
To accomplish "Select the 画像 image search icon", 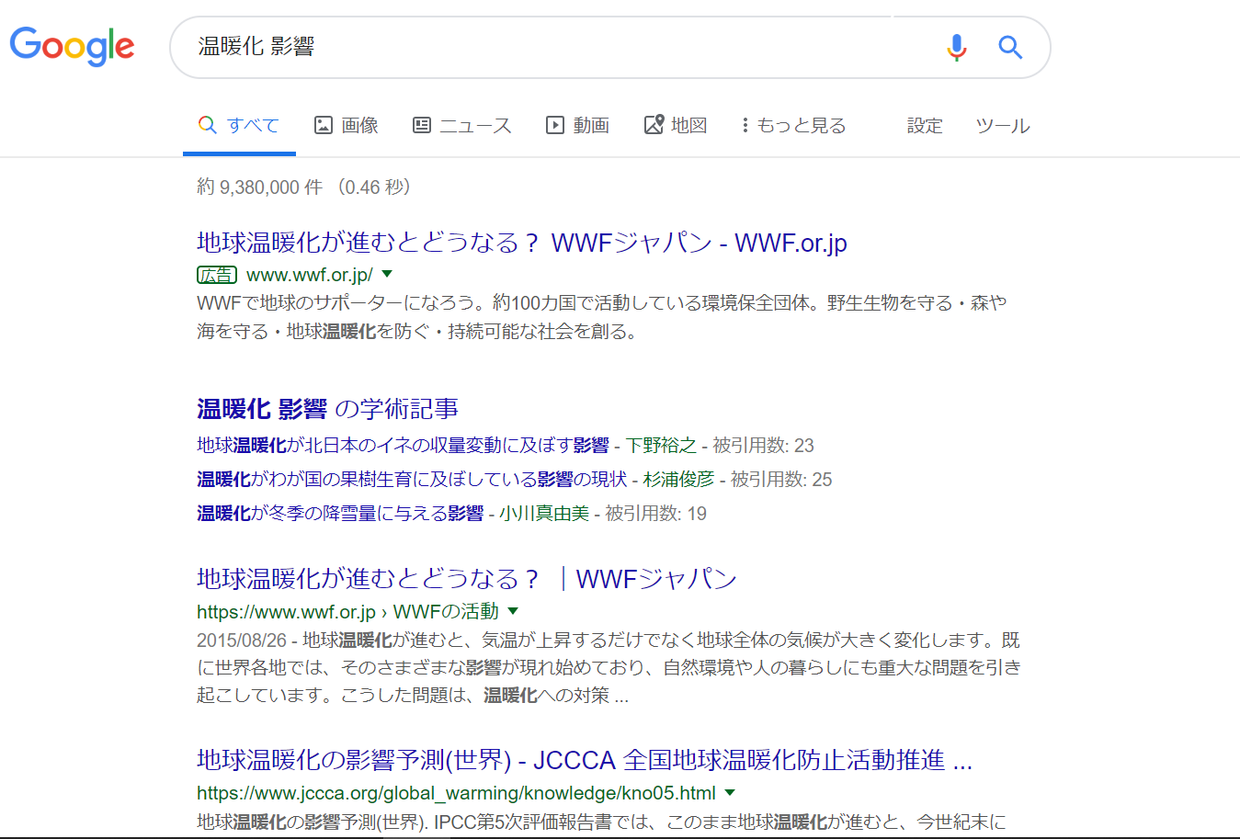I will [x=324, y=124].
